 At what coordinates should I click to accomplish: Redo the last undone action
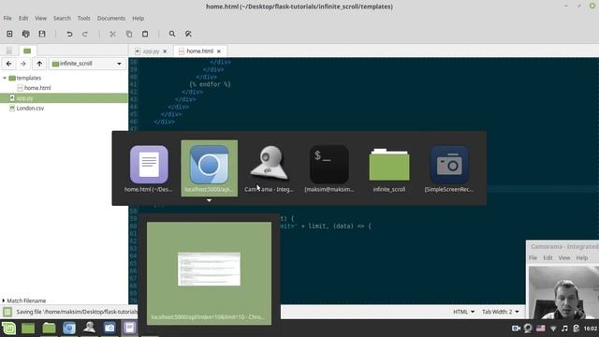point(85,34)
